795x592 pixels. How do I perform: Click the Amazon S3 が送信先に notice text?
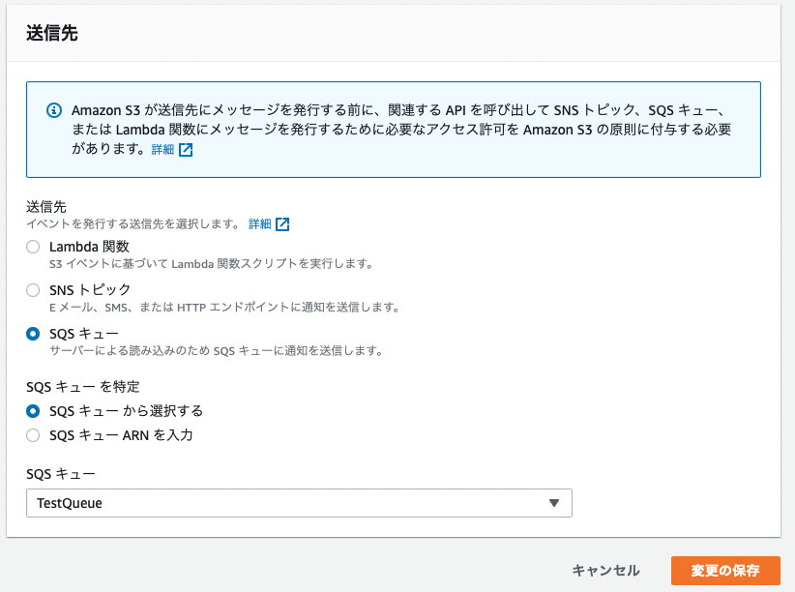coord(401,130)
